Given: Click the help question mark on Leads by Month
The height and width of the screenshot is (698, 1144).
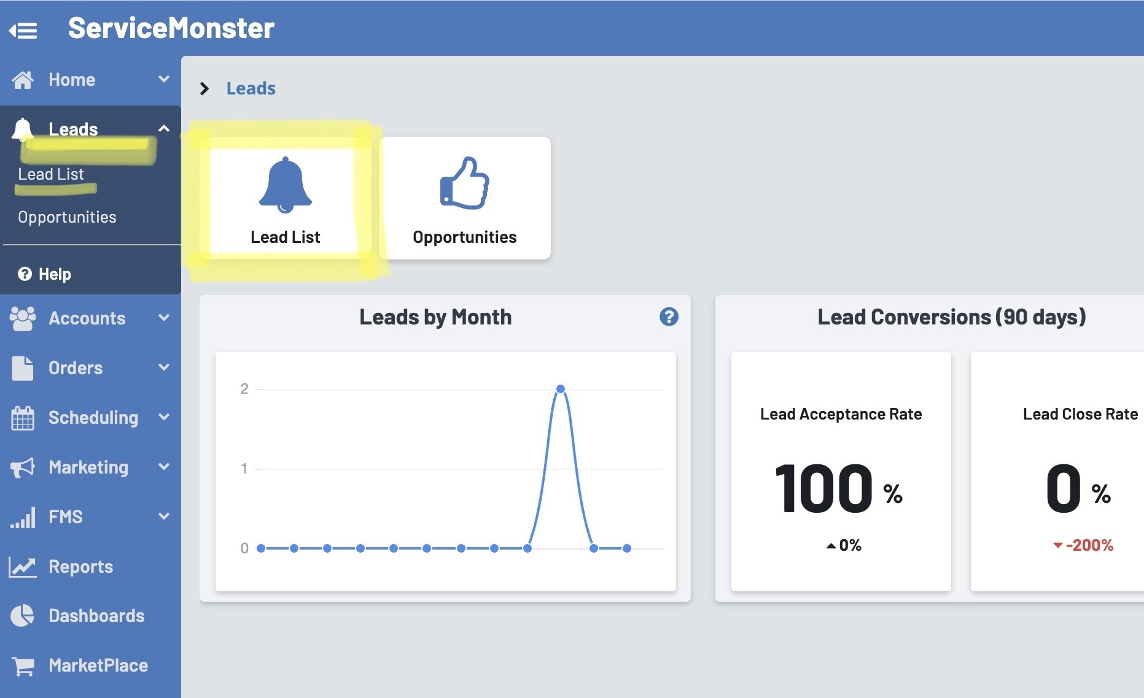Looking at the screenshot, I should [669, 316].
